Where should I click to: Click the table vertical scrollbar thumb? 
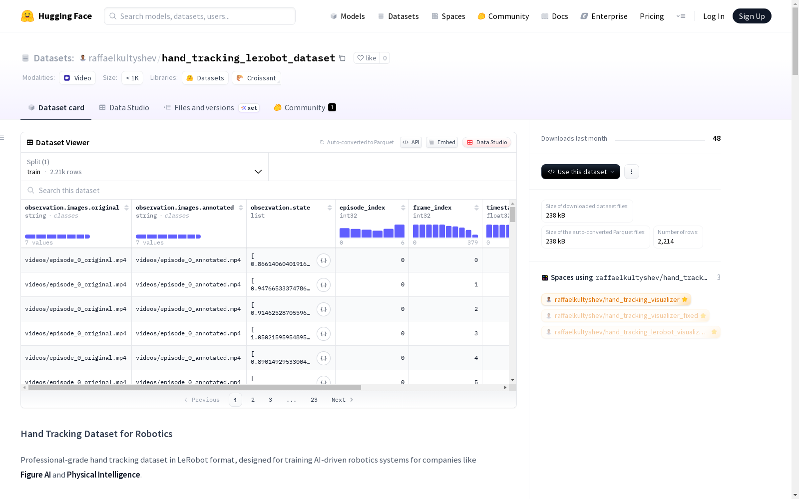[512, 215]
